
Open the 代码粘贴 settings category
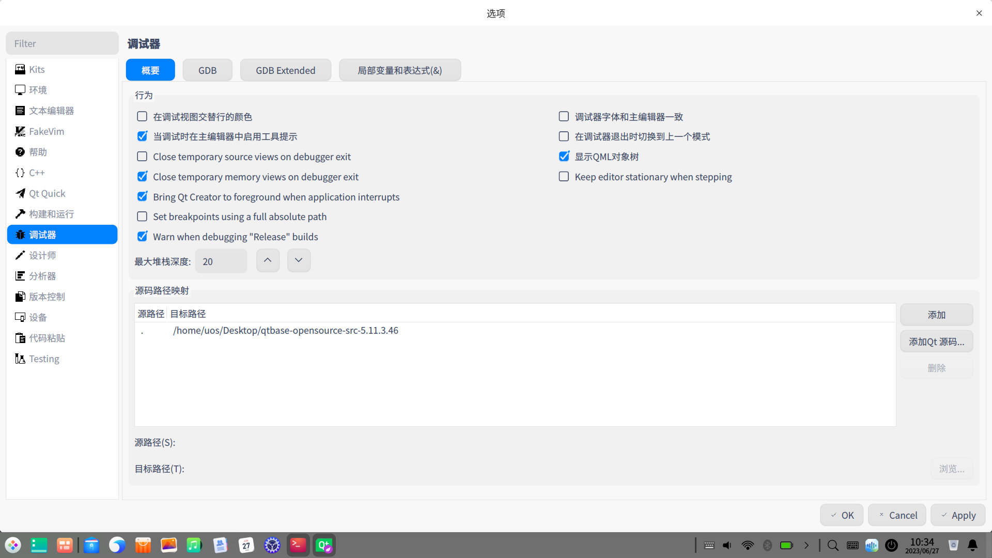pos(47,338)
